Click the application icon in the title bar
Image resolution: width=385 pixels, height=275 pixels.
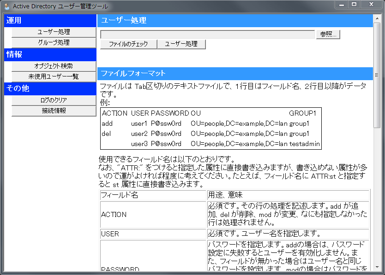(7, 6)
